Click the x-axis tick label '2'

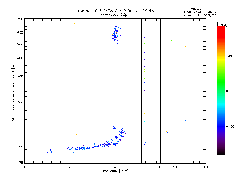[x=70, y=167]
